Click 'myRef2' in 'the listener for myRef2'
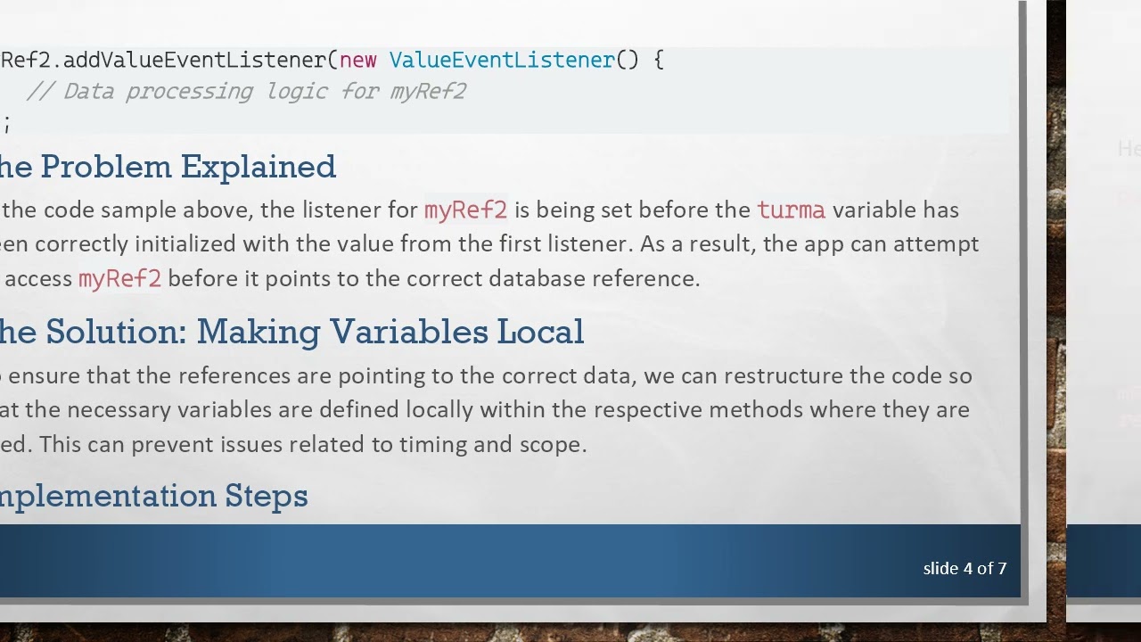This screenshot has height=642, width=1141. click(465, 210)
